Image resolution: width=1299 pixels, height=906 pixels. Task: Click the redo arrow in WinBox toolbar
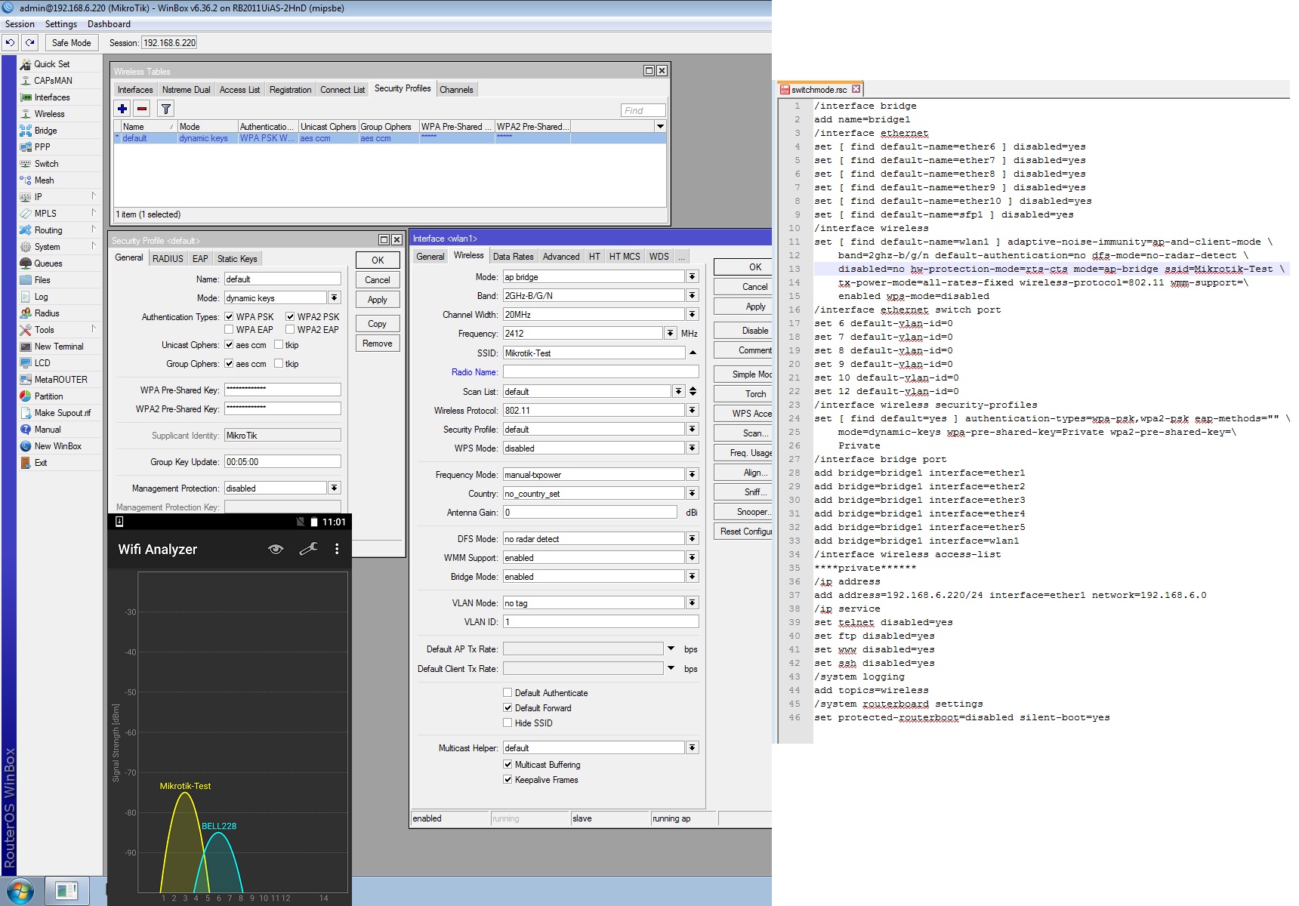pyautogui.click(x=29, y=43)
